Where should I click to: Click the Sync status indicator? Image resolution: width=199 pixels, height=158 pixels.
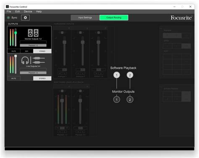pos(8,18)
